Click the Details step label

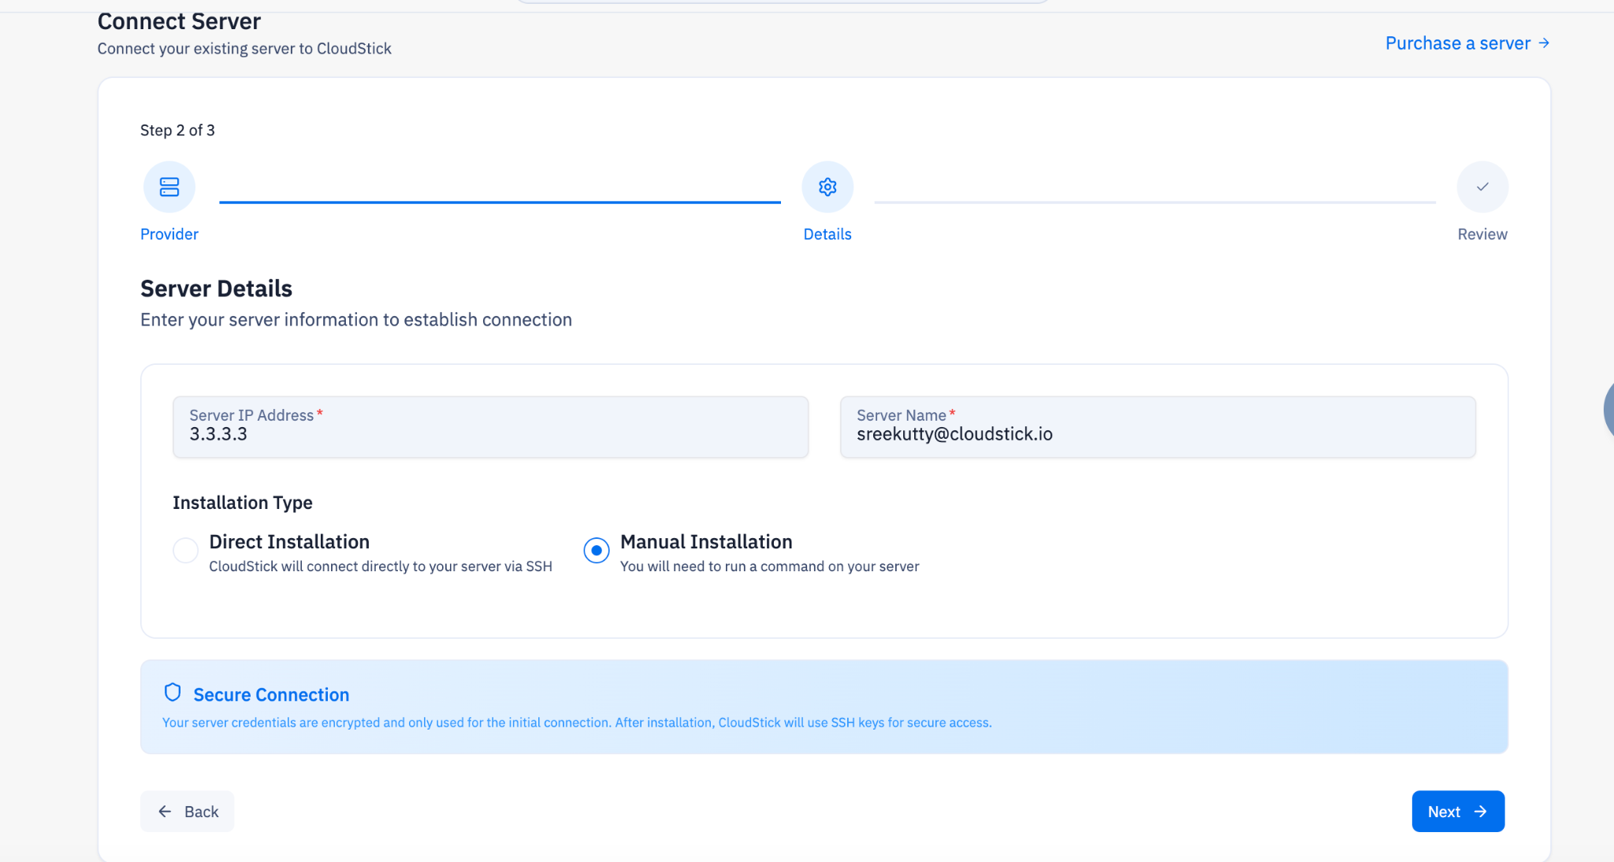[827, 234]
